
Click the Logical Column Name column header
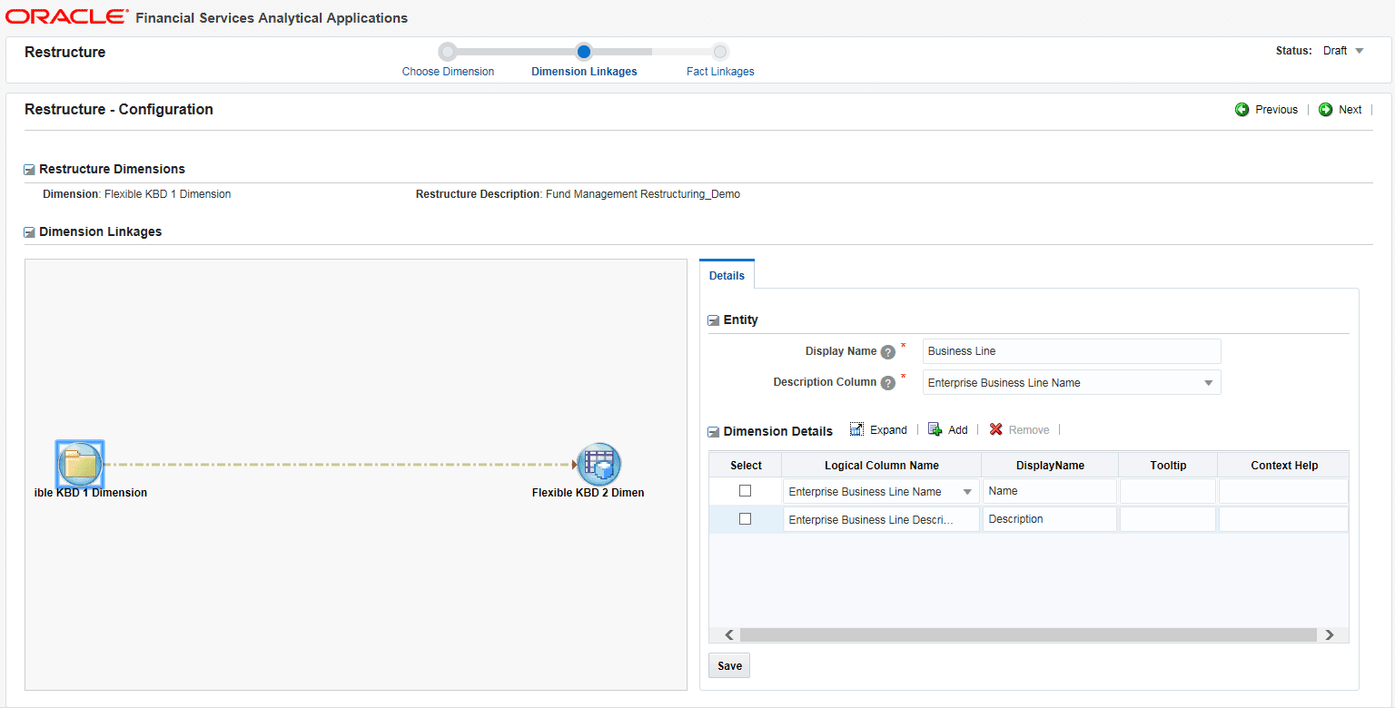882,466
